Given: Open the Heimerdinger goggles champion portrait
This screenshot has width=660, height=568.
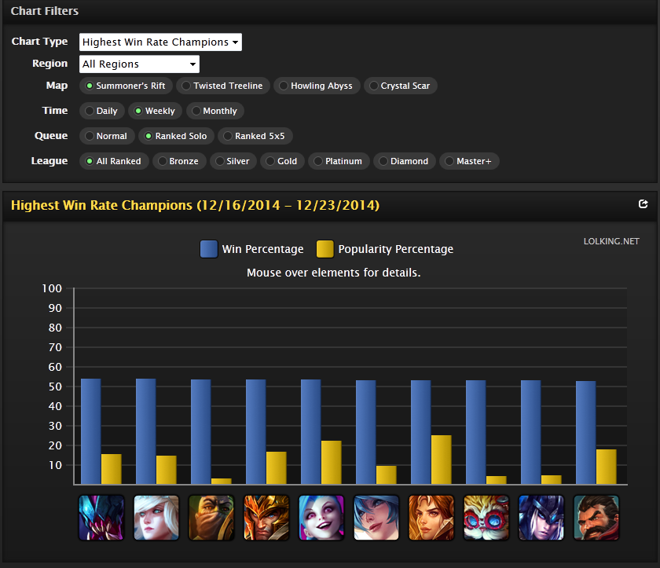Looking at the screenshot, I should tap(486, 518).
